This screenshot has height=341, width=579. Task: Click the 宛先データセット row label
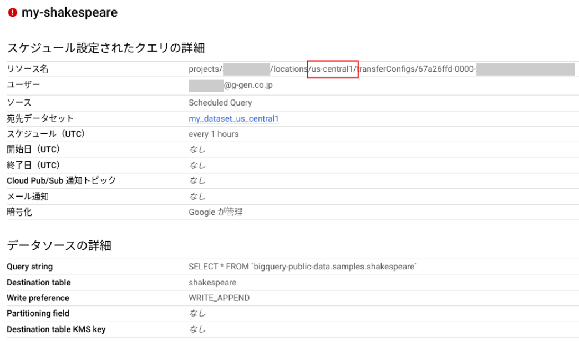[x=40, y=119]
